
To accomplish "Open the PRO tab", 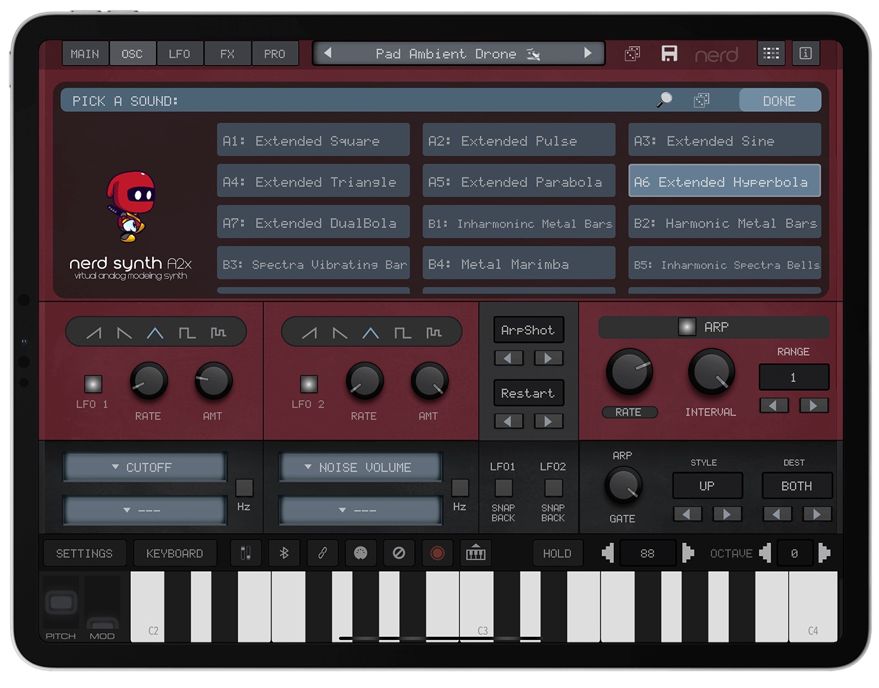I will click(x=275, y=54).
